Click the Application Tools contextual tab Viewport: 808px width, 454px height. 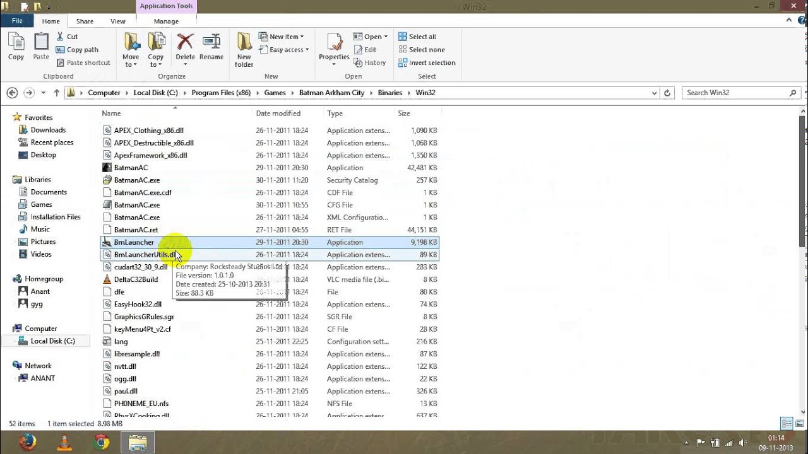click(x=166, y=6)
